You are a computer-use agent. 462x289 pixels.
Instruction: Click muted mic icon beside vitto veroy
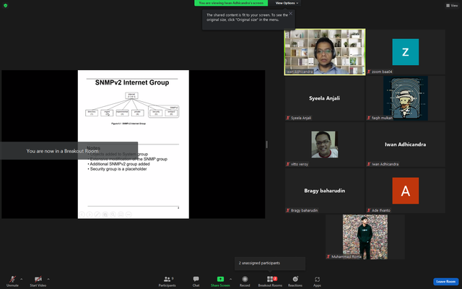tap(288, 164)
